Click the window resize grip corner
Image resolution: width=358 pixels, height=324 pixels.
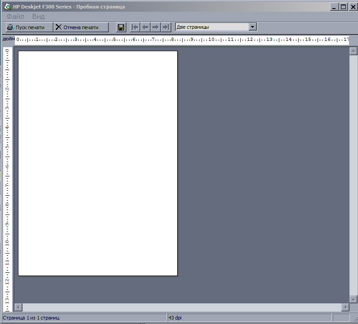tap(354, 318)
